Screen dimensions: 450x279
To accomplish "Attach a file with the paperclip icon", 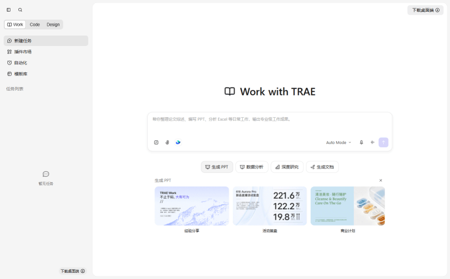I will [x=167, y=142].
